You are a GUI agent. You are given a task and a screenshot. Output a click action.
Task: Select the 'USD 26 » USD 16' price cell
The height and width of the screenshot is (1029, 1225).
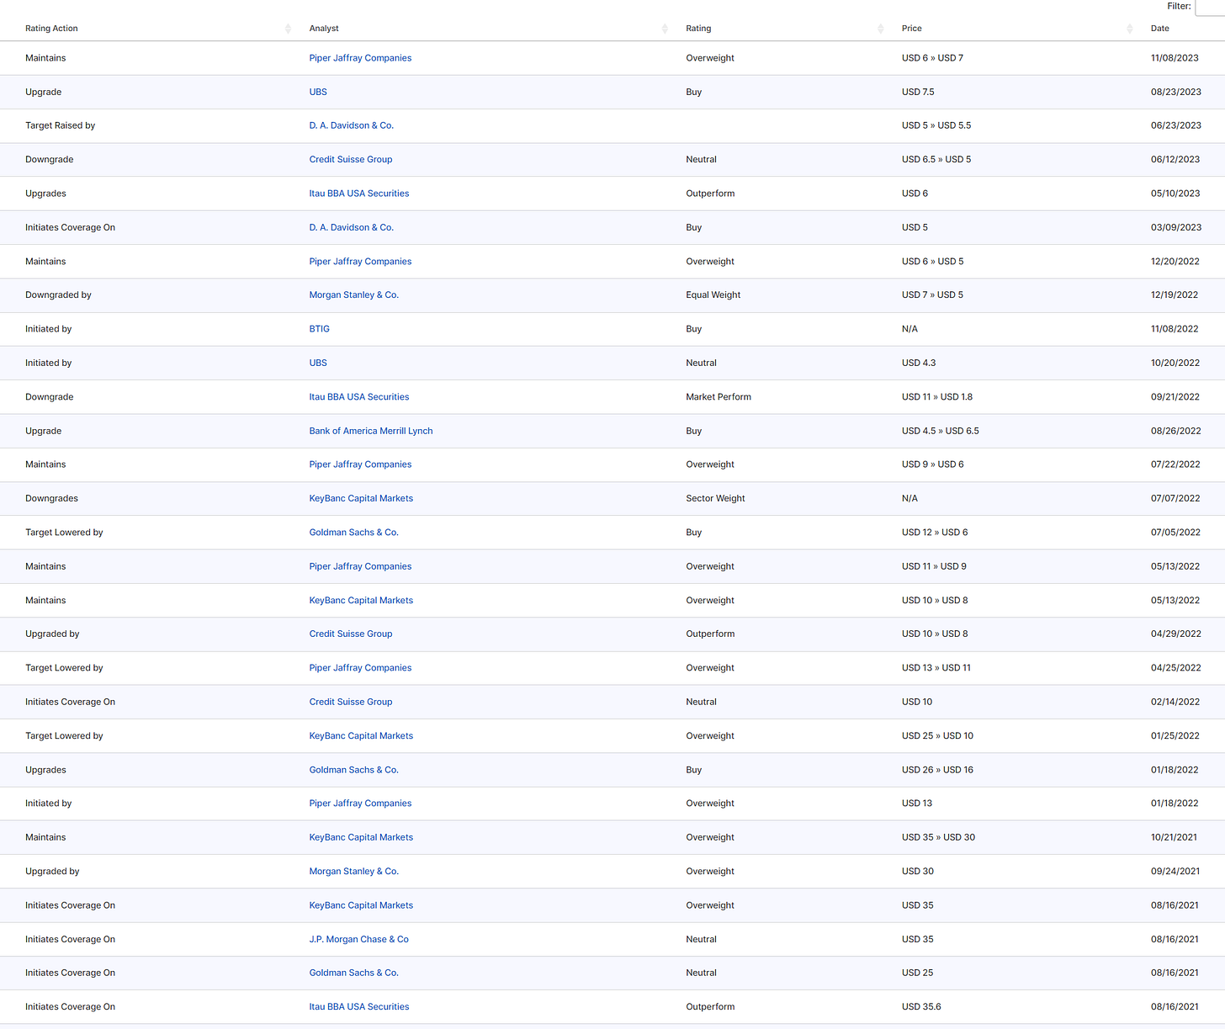937,770
